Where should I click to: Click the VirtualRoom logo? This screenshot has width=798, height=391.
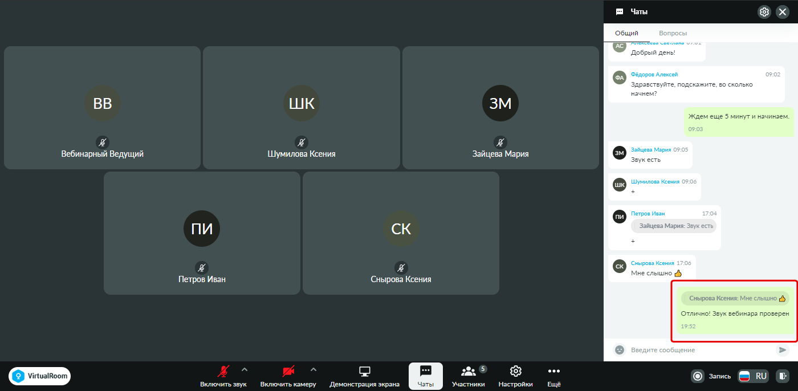tap(40, 376)
